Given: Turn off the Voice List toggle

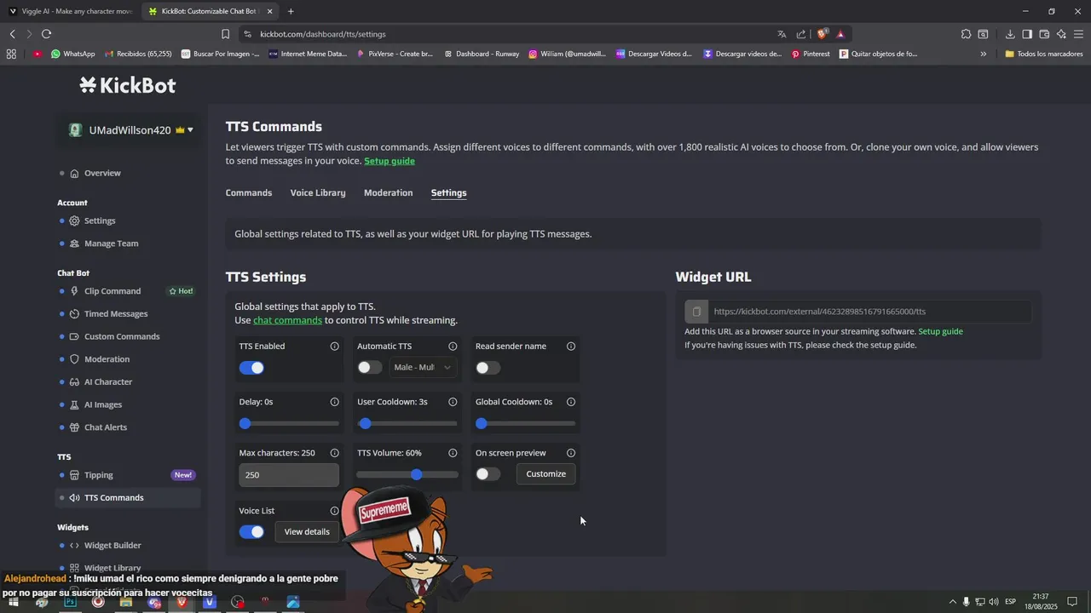Looking at the screenshot, I should pyautogui.click(x=251, y=531).
